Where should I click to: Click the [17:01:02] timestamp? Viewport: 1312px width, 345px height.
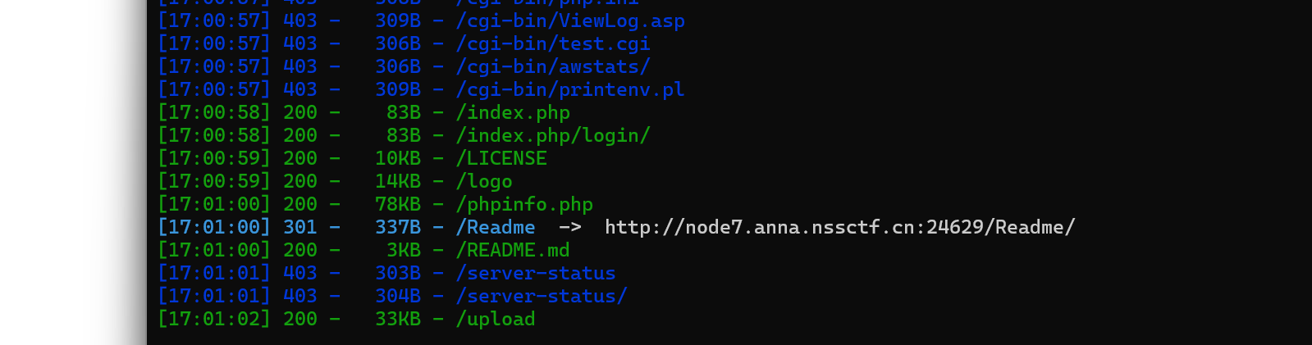click(213, 320)
